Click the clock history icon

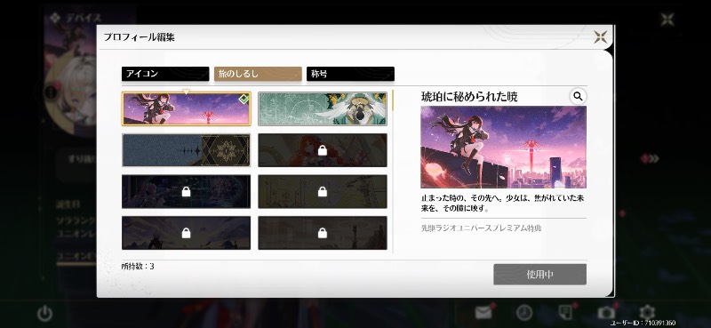click(524, 313)
